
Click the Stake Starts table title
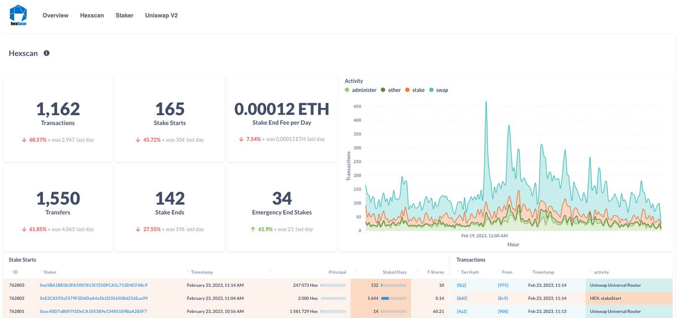click(23, 260)
